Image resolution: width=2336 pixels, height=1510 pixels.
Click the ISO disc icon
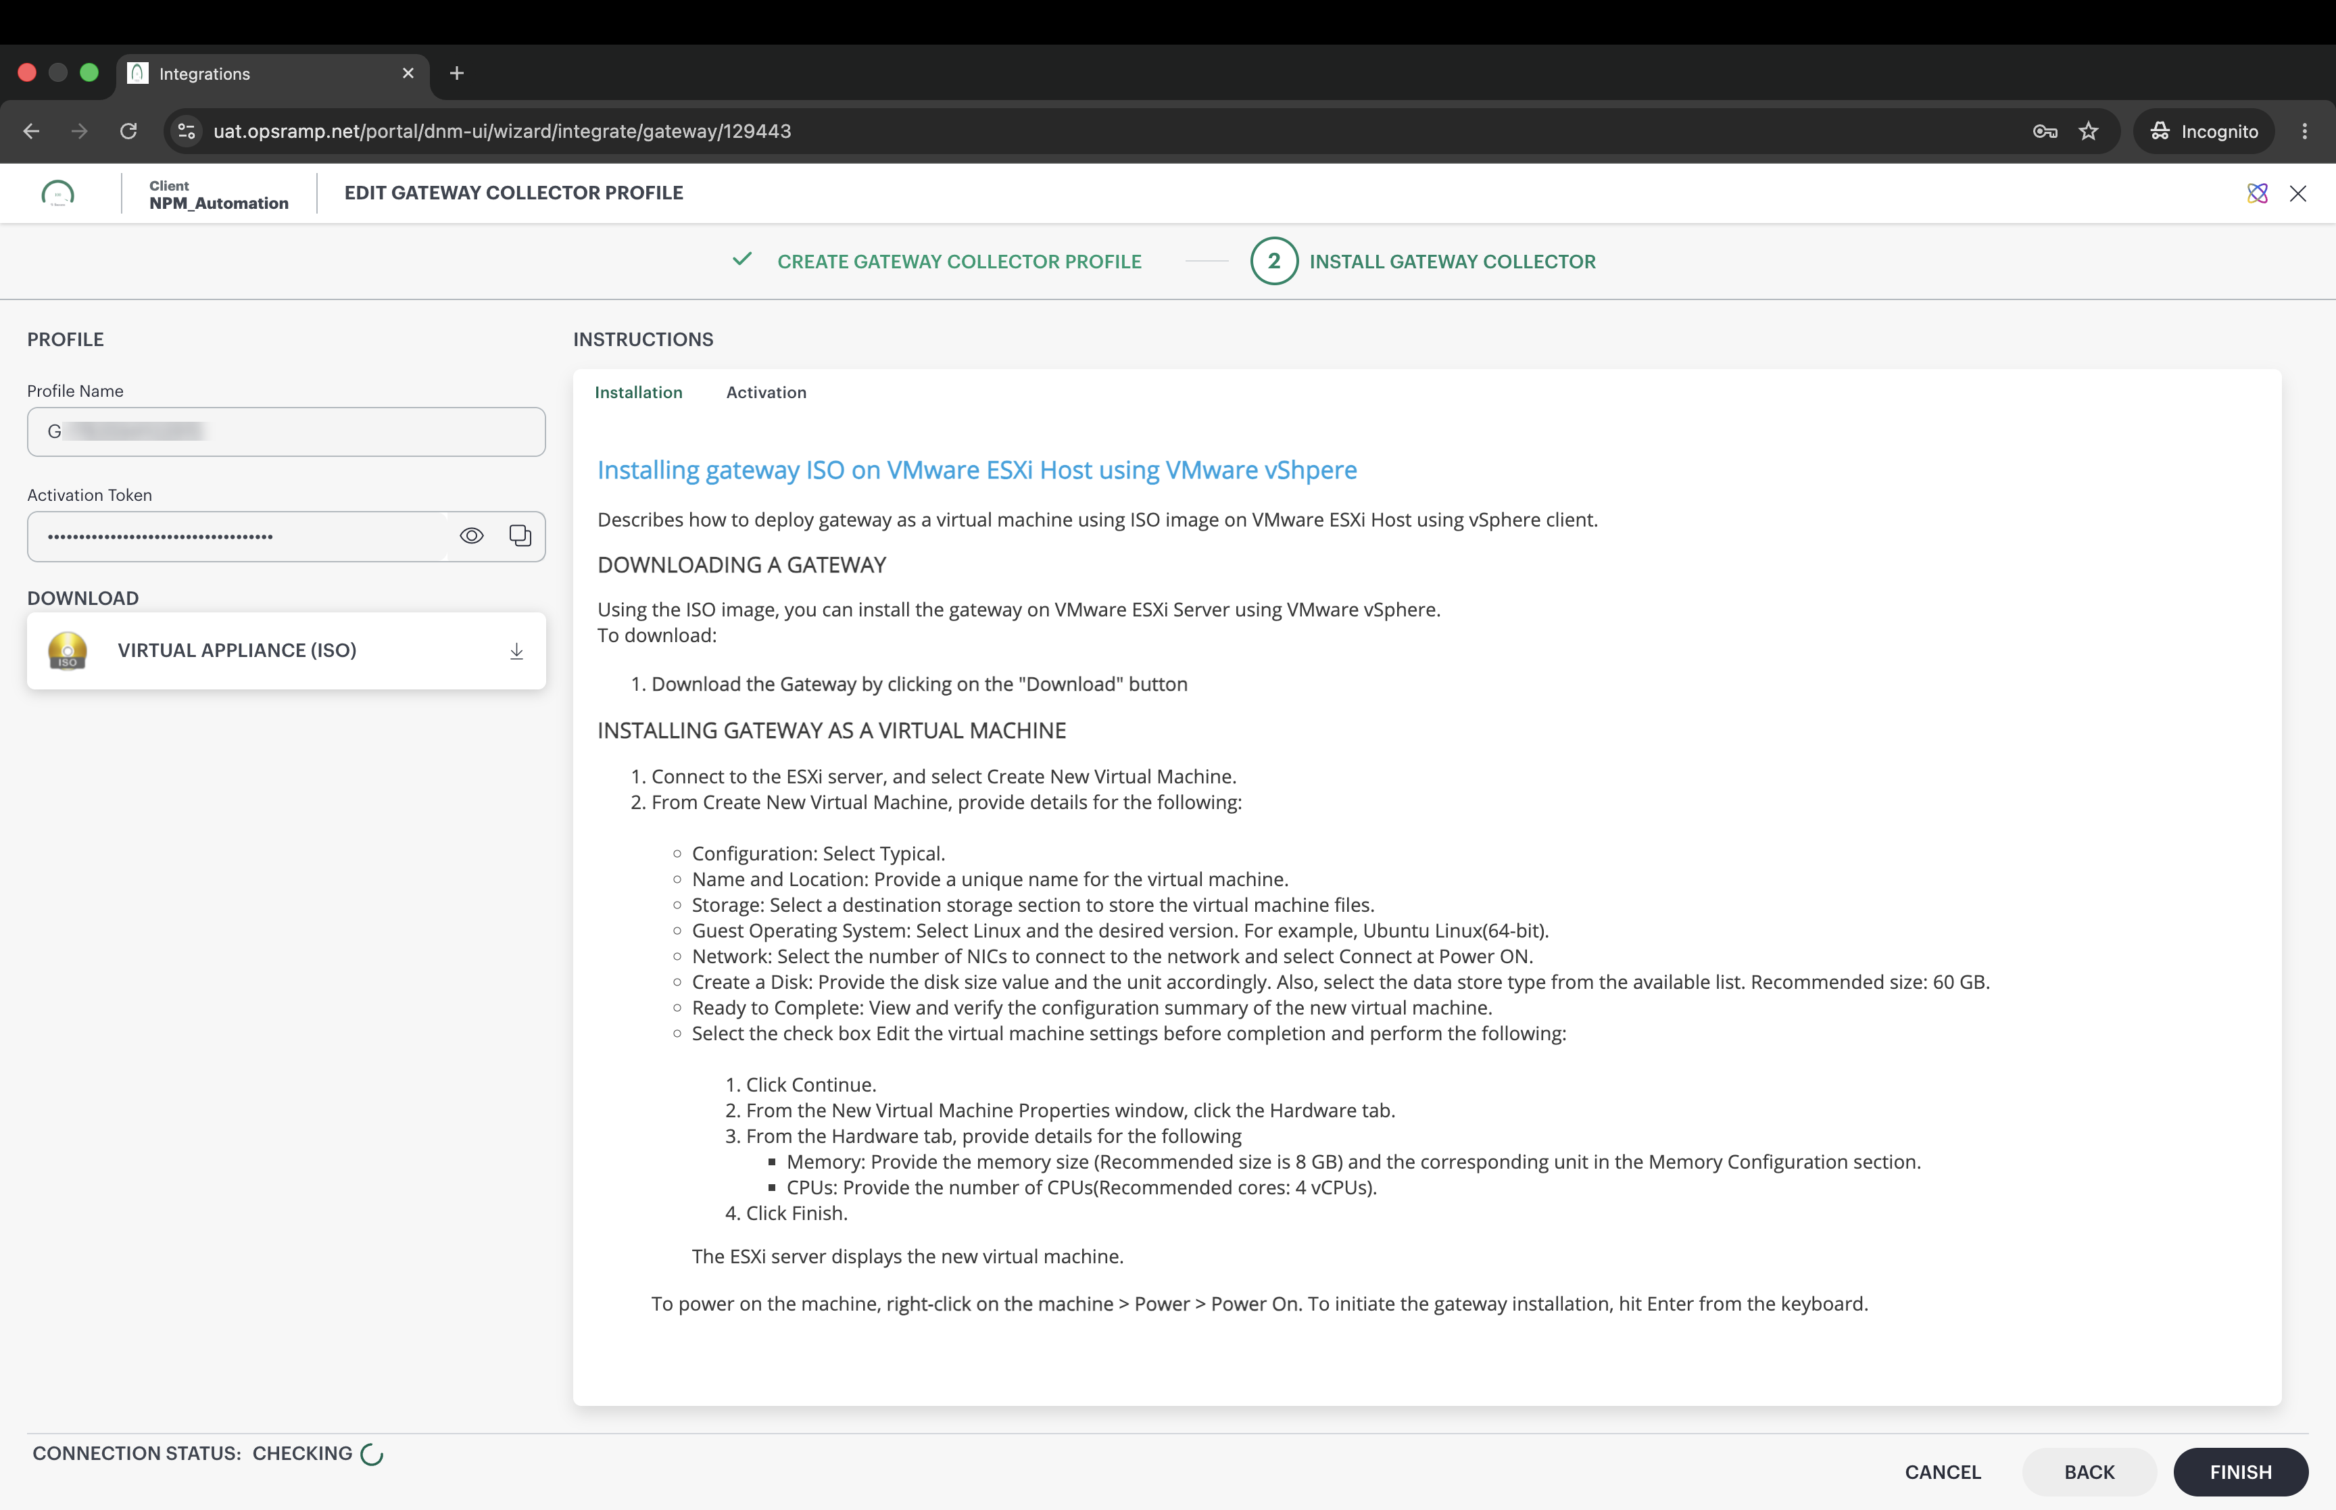[68, 650]
